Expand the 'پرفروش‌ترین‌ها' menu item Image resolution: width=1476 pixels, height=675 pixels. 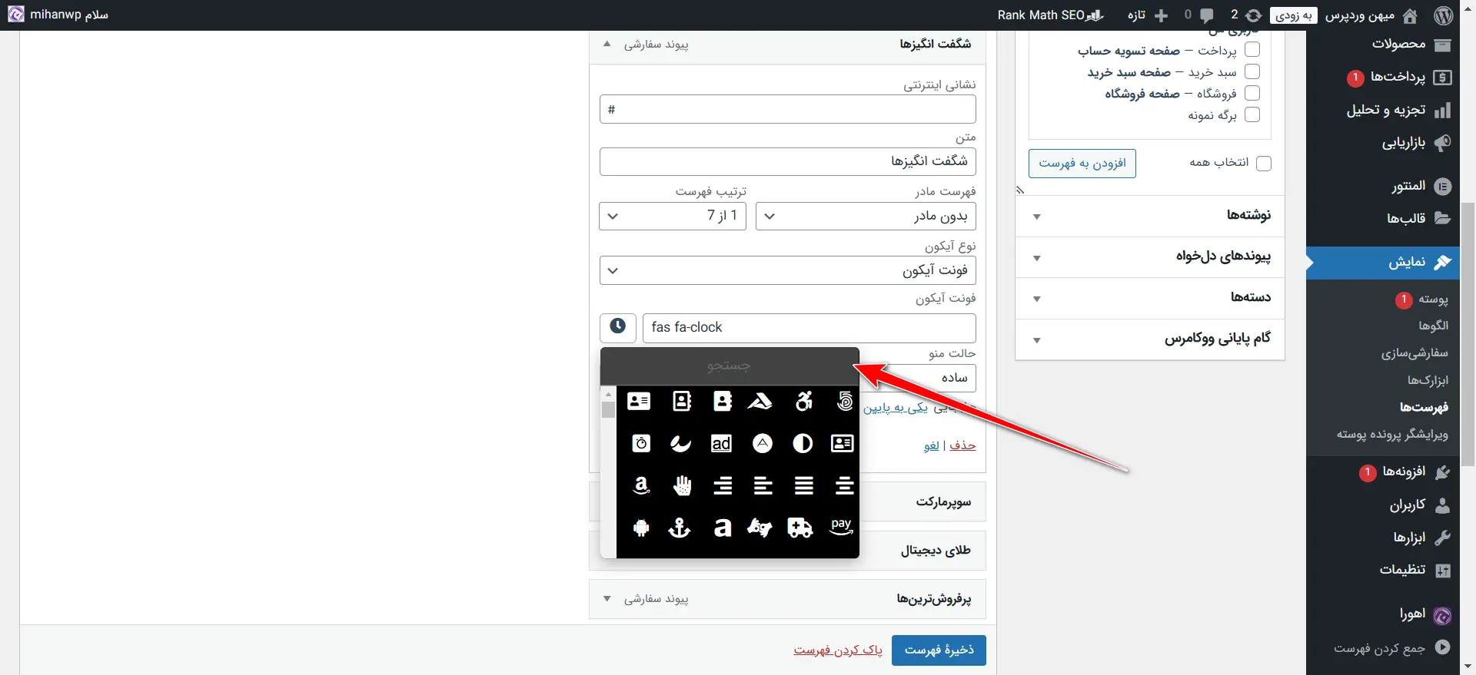click(x=607, y=599)
